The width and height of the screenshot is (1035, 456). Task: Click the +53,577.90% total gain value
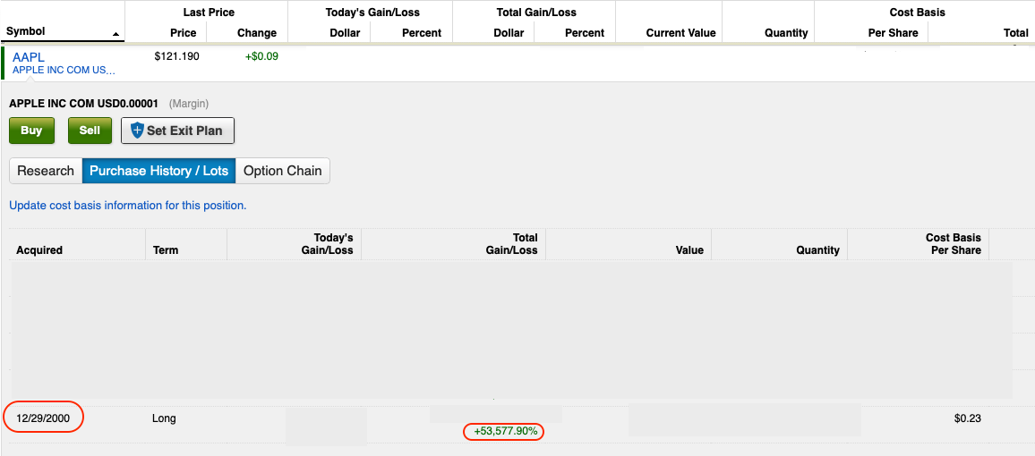[508, 432]
